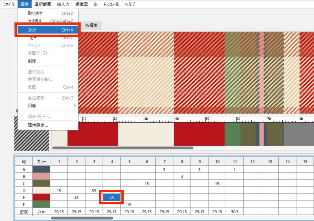314x221 pixels.
Task: Open the 選択範囲 menu
Action: [x=43, y=4]
